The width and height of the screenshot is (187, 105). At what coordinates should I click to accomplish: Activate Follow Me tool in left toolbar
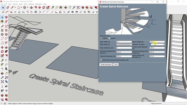click(6, 52)
